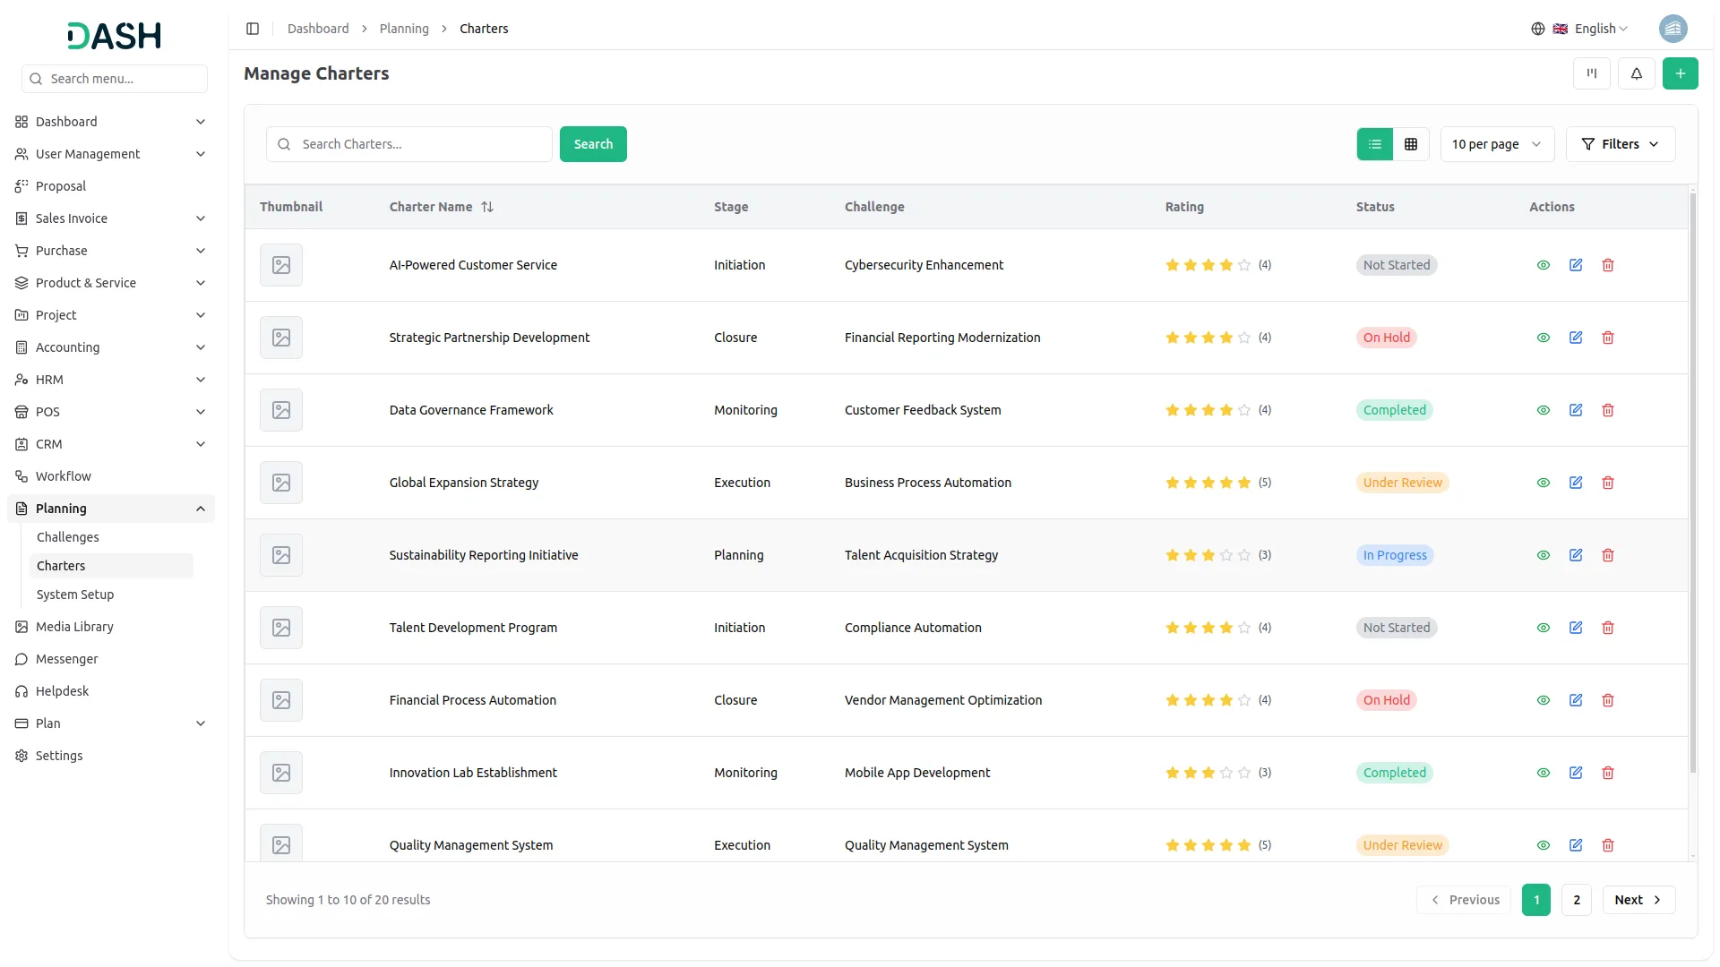Image resolution: width=1720 pixels, height=967 pixels.
Task: Expand the Filters dropdown
Action: [1620, 144]
